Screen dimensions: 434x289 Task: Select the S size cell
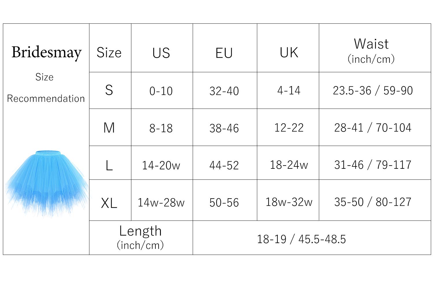pos(109,90)
